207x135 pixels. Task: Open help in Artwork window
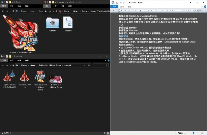pos(109,60)
